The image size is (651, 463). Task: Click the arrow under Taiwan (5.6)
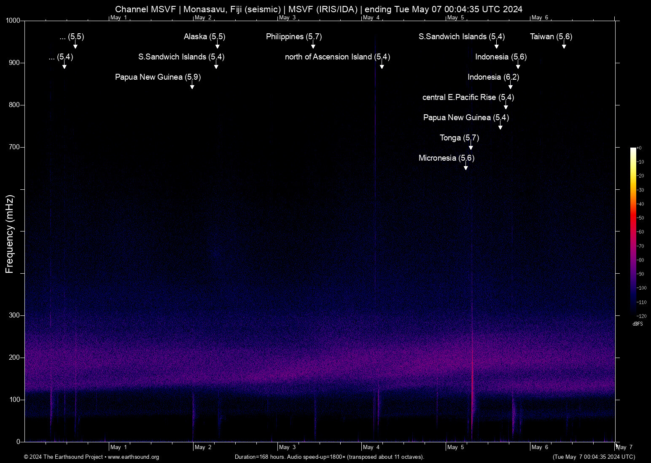coord(564,46)
